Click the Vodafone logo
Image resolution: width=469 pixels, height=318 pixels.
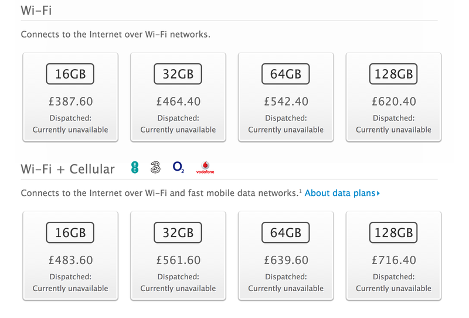pyautogui.click(x=205, y=168)
